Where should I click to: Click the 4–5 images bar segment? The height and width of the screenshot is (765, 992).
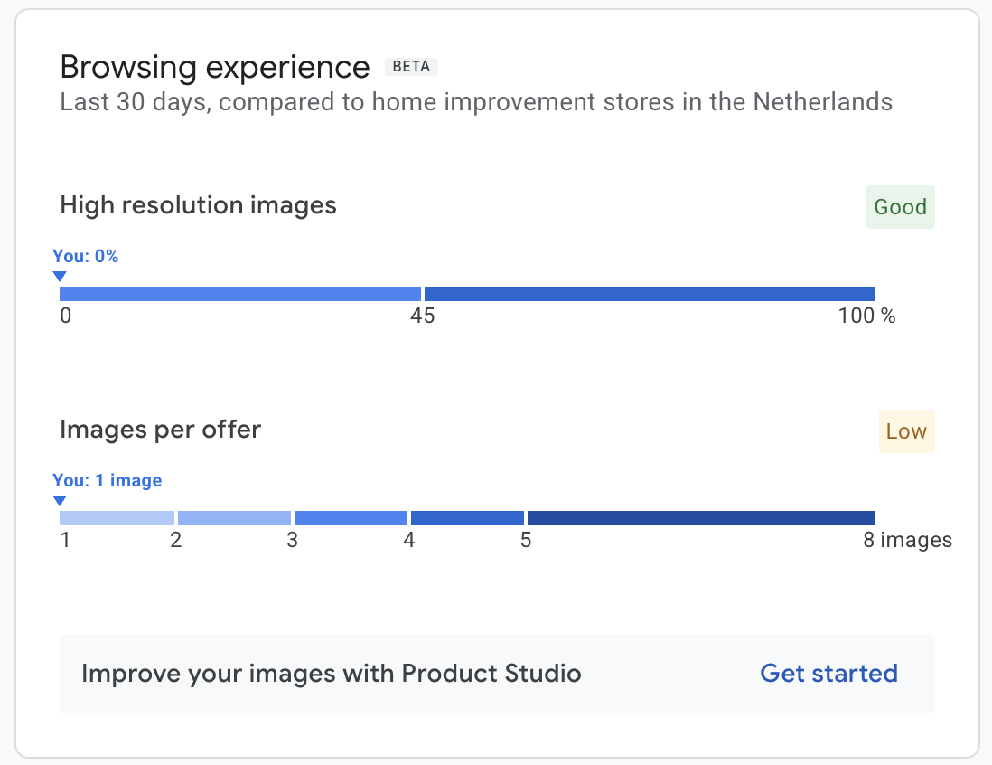(467, 518)
